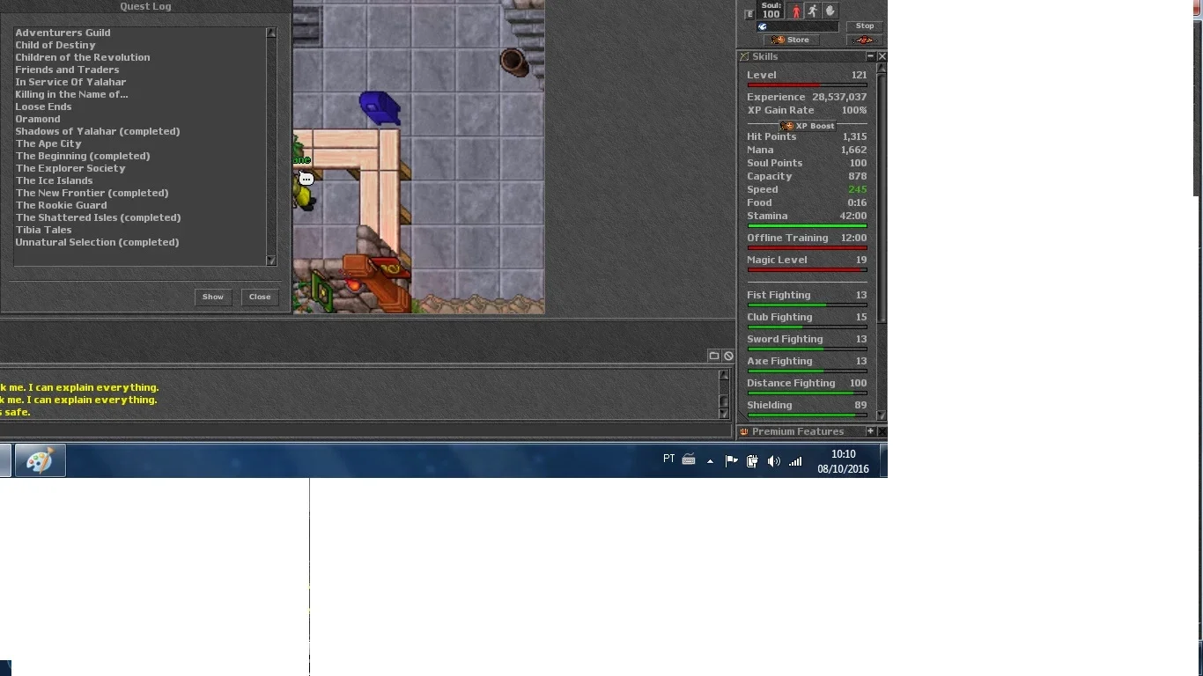Click the folder icon above the chat console

[x=714, y=356]
